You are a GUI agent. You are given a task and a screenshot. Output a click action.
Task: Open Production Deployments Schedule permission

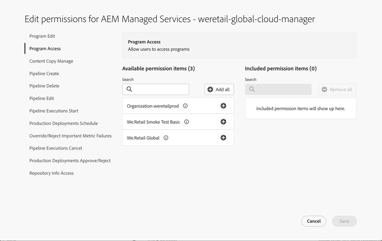[x=64, y=123]
